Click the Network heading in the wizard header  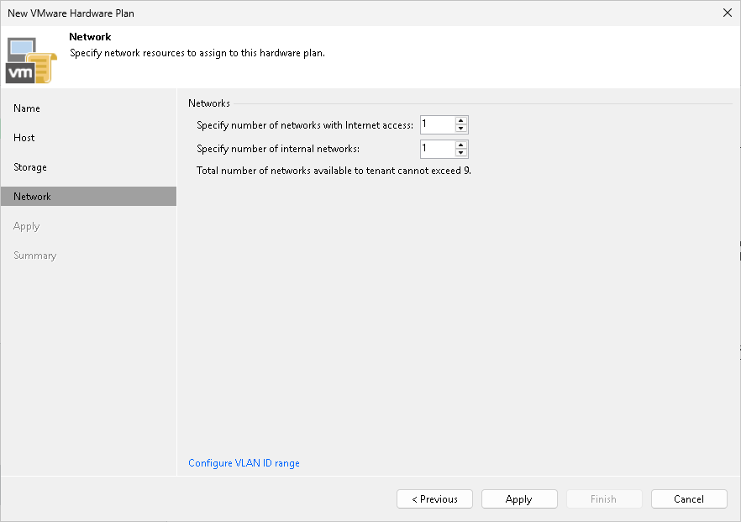[90, 36]
